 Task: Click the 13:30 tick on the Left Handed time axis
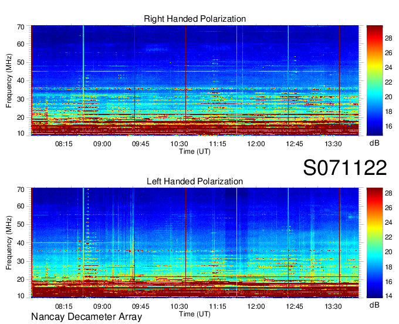click(333, 306)
